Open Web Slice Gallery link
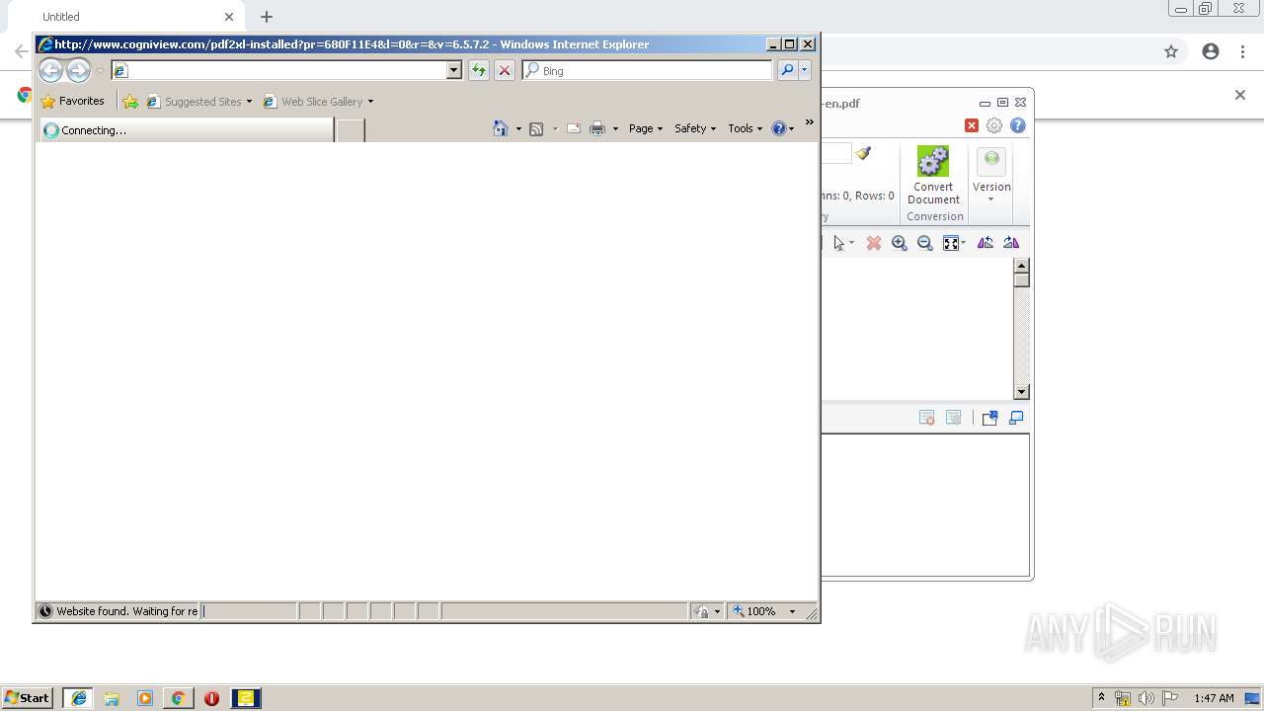The image size is (1264, 711). pos(318,101)
